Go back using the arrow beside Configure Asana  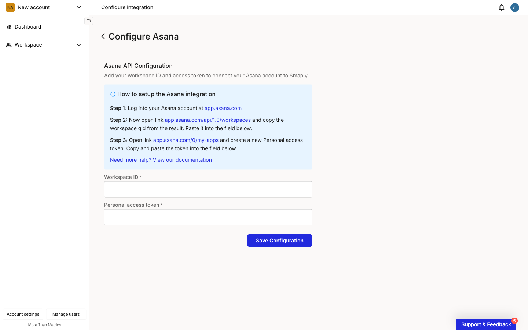coord(103,36)
